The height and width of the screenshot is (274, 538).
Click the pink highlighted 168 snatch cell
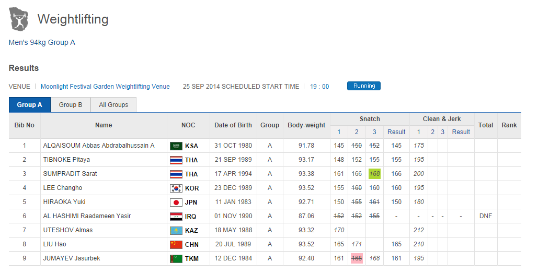click(x=357, y=258)
